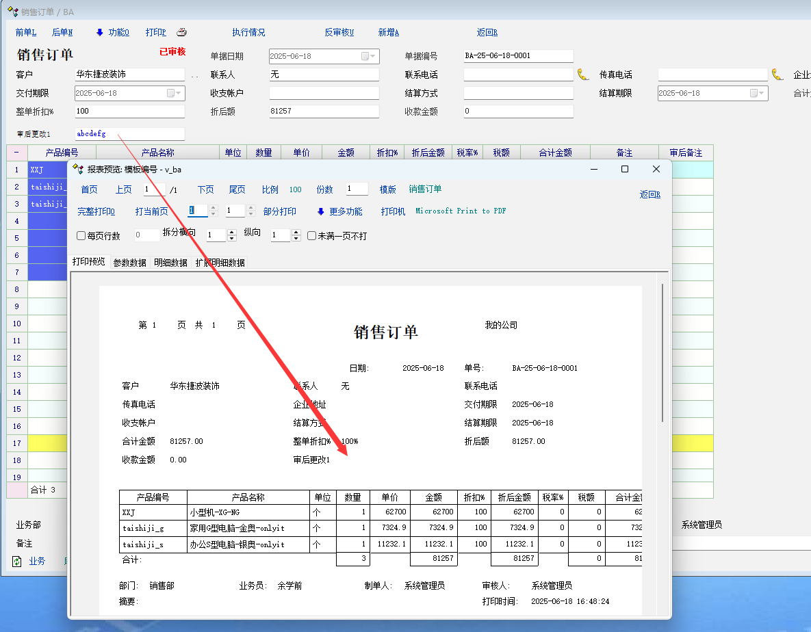Click the phone icon next to 传真电话
The height and width of the screenshot is (632, 811).
pos(777,75)
